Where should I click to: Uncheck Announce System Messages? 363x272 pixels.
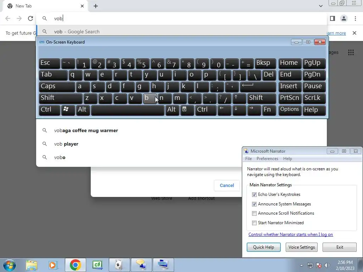tap(254, 204)
